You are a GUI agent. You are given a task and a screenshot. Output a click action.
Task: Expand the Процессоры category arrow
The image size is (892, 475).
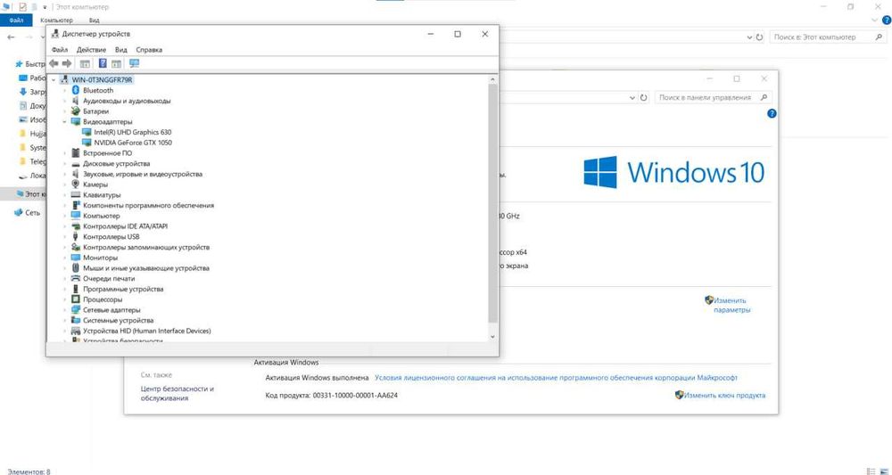pos(65,299)
